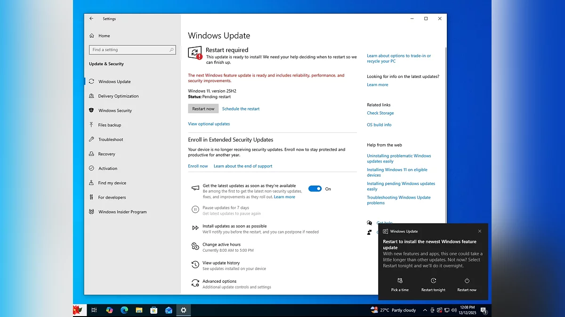Launch Outlook from the taskbar
Image resolution: width=565 pixels, height=317 pixels.
(169, 310)
